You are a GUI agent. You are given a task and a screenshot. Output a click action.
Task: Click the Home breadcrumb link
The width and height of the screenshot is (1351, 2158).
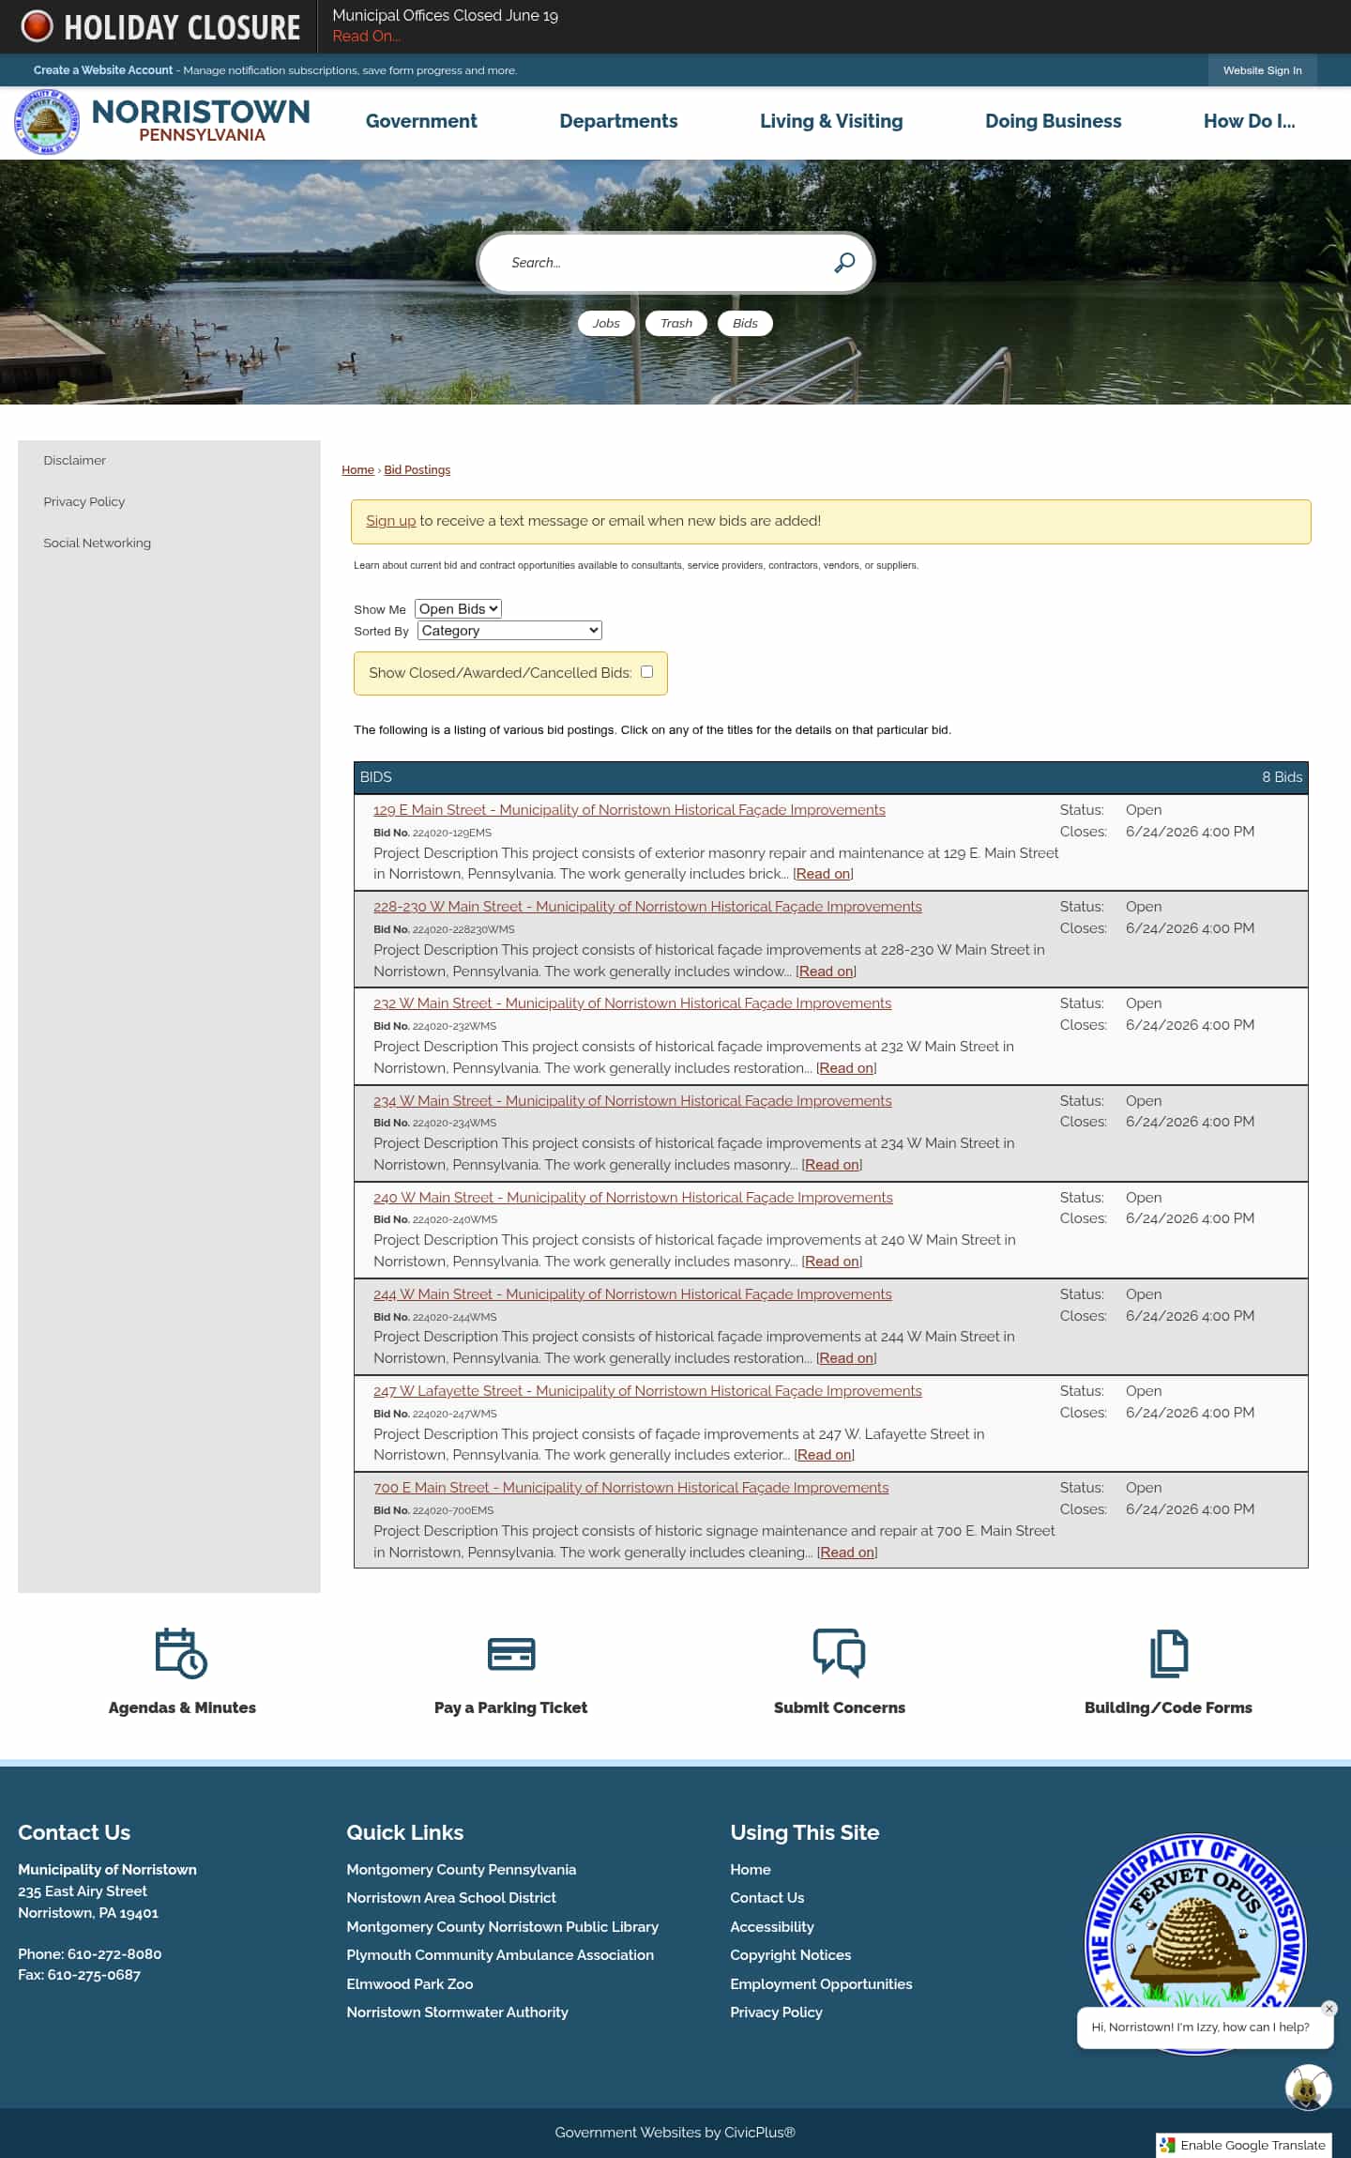(357, 469)
